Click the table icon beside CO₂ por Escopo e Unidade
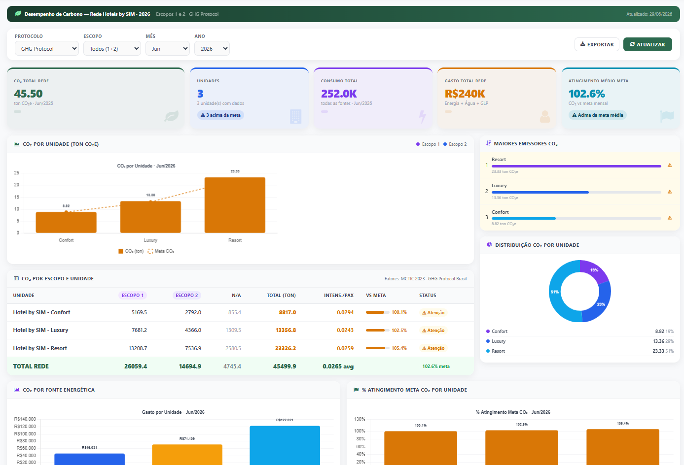This screenshot has height=465, width=684. tap(16, 279)
